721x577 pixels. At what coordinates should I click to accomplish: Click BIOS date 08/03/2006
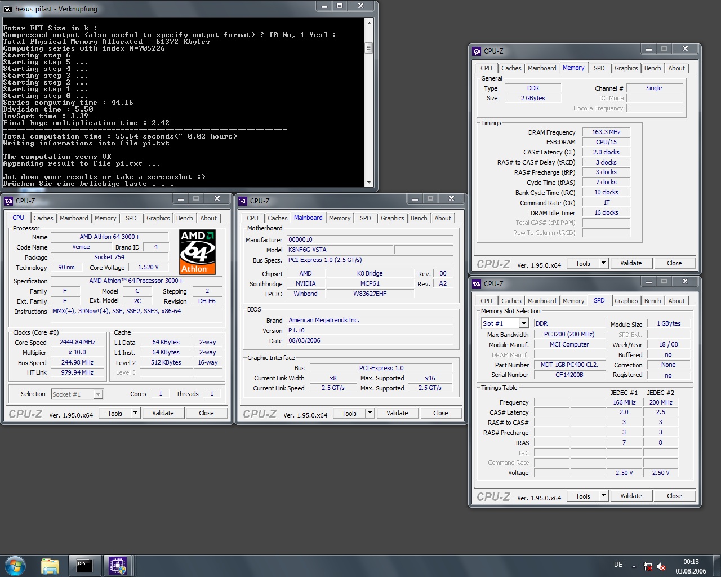(x=370, y=340)
